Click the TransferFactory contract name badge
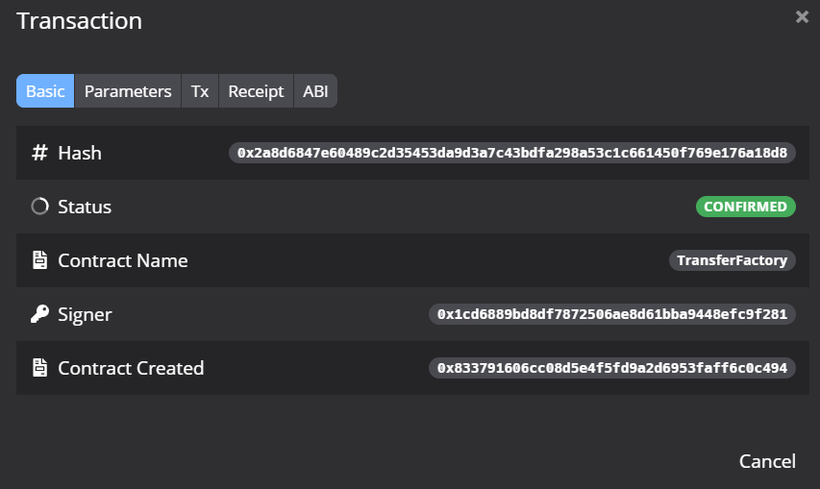The image size is (820, 489). tap(732, 260)
